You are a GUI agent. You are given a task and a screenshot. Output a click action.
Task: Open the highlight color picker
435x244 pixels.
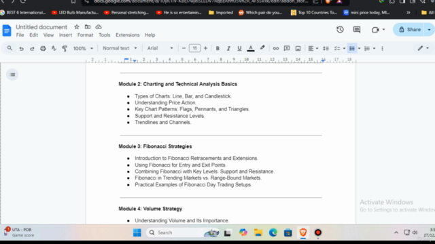262,48
